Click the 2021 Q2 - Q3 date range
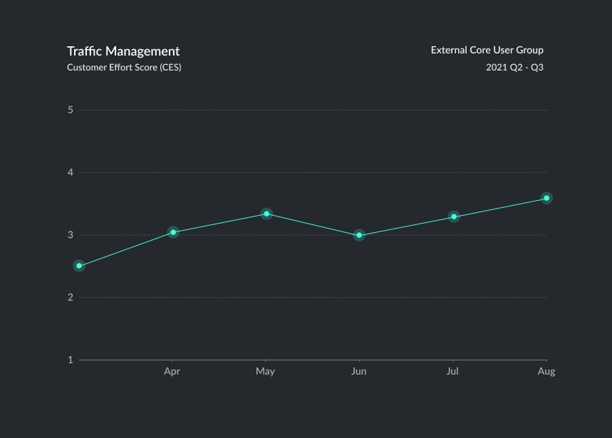Viewport: 612px width, 438px height. point(514,68)
